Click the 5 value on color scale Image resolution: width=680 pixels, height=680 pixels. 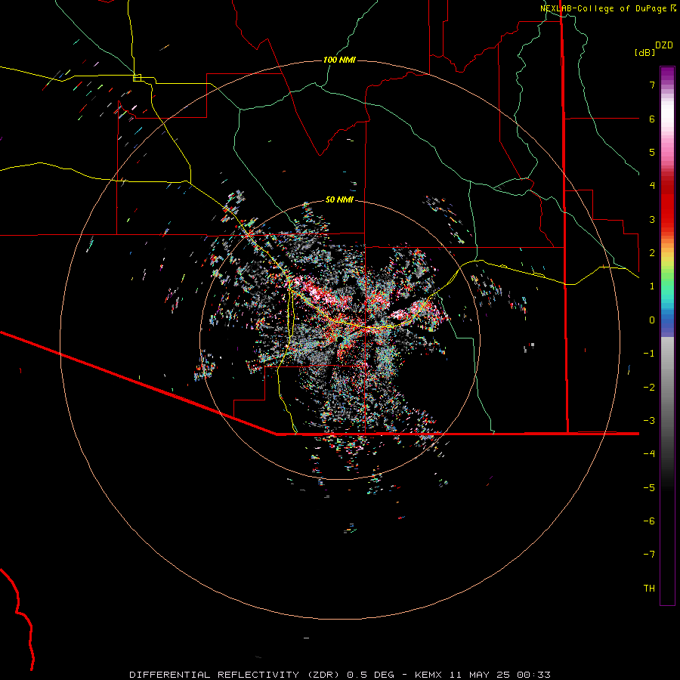tap(652, 152)
